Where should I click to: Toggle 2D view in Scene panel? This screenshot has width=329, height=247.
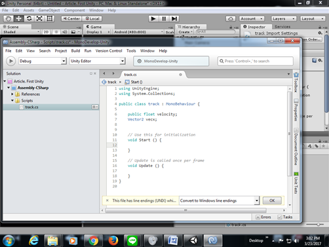click(x=46, y=32)
